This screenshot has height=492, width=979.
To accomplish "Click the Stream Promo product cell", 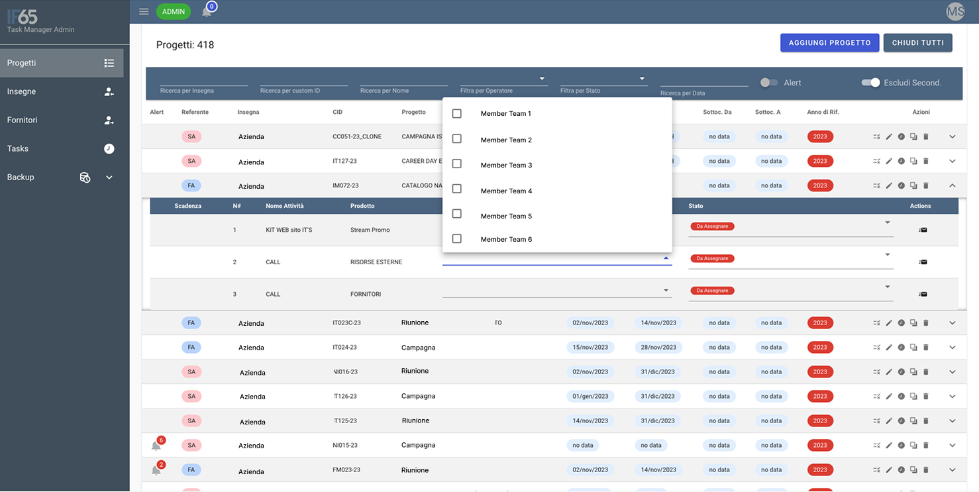I will pos(370,230).
